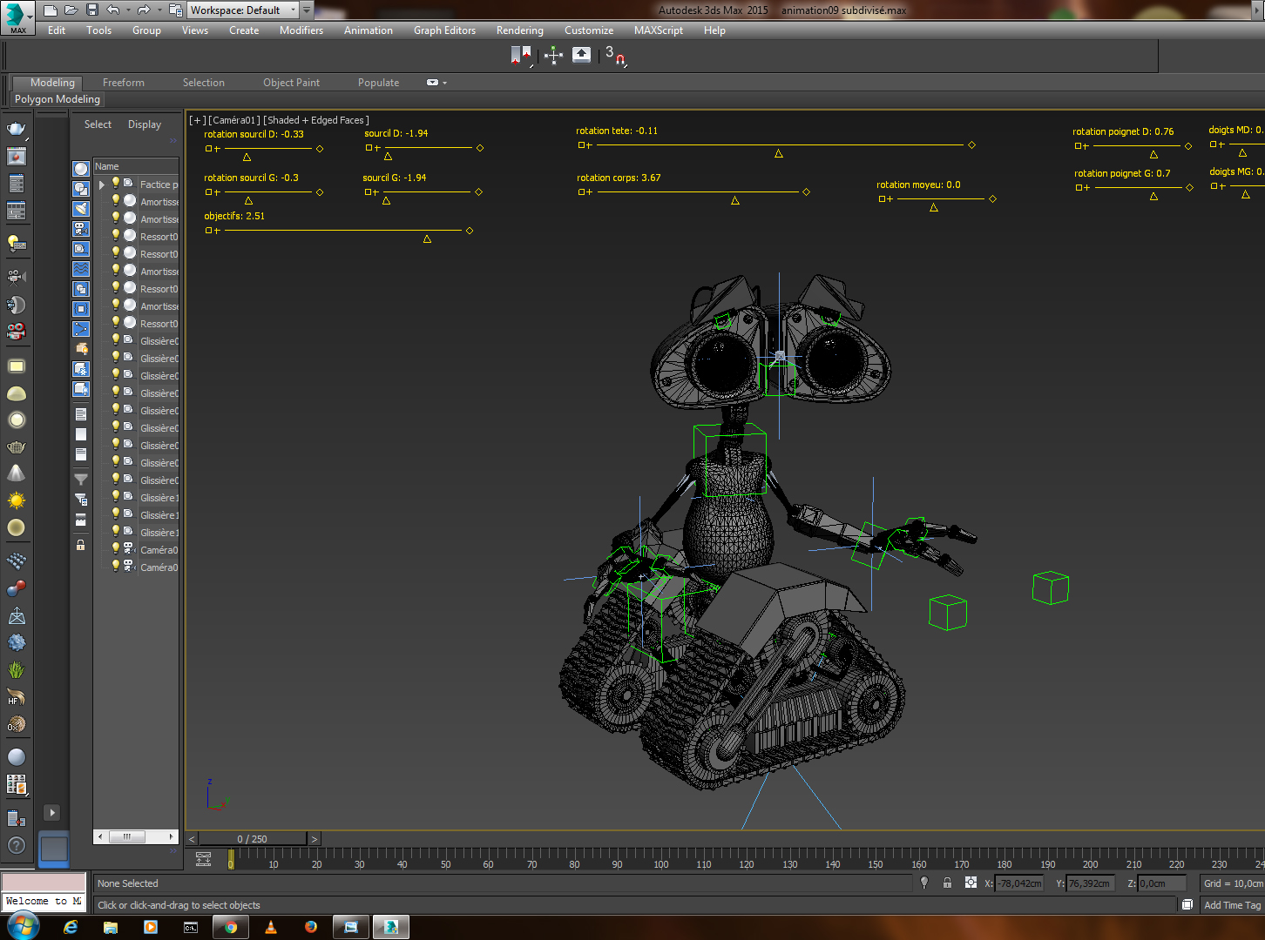Redo the action with the redo arrow

click(144, 10)
